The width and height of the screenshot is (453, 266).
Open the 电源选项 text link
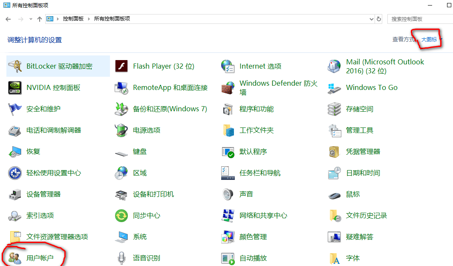147,130
